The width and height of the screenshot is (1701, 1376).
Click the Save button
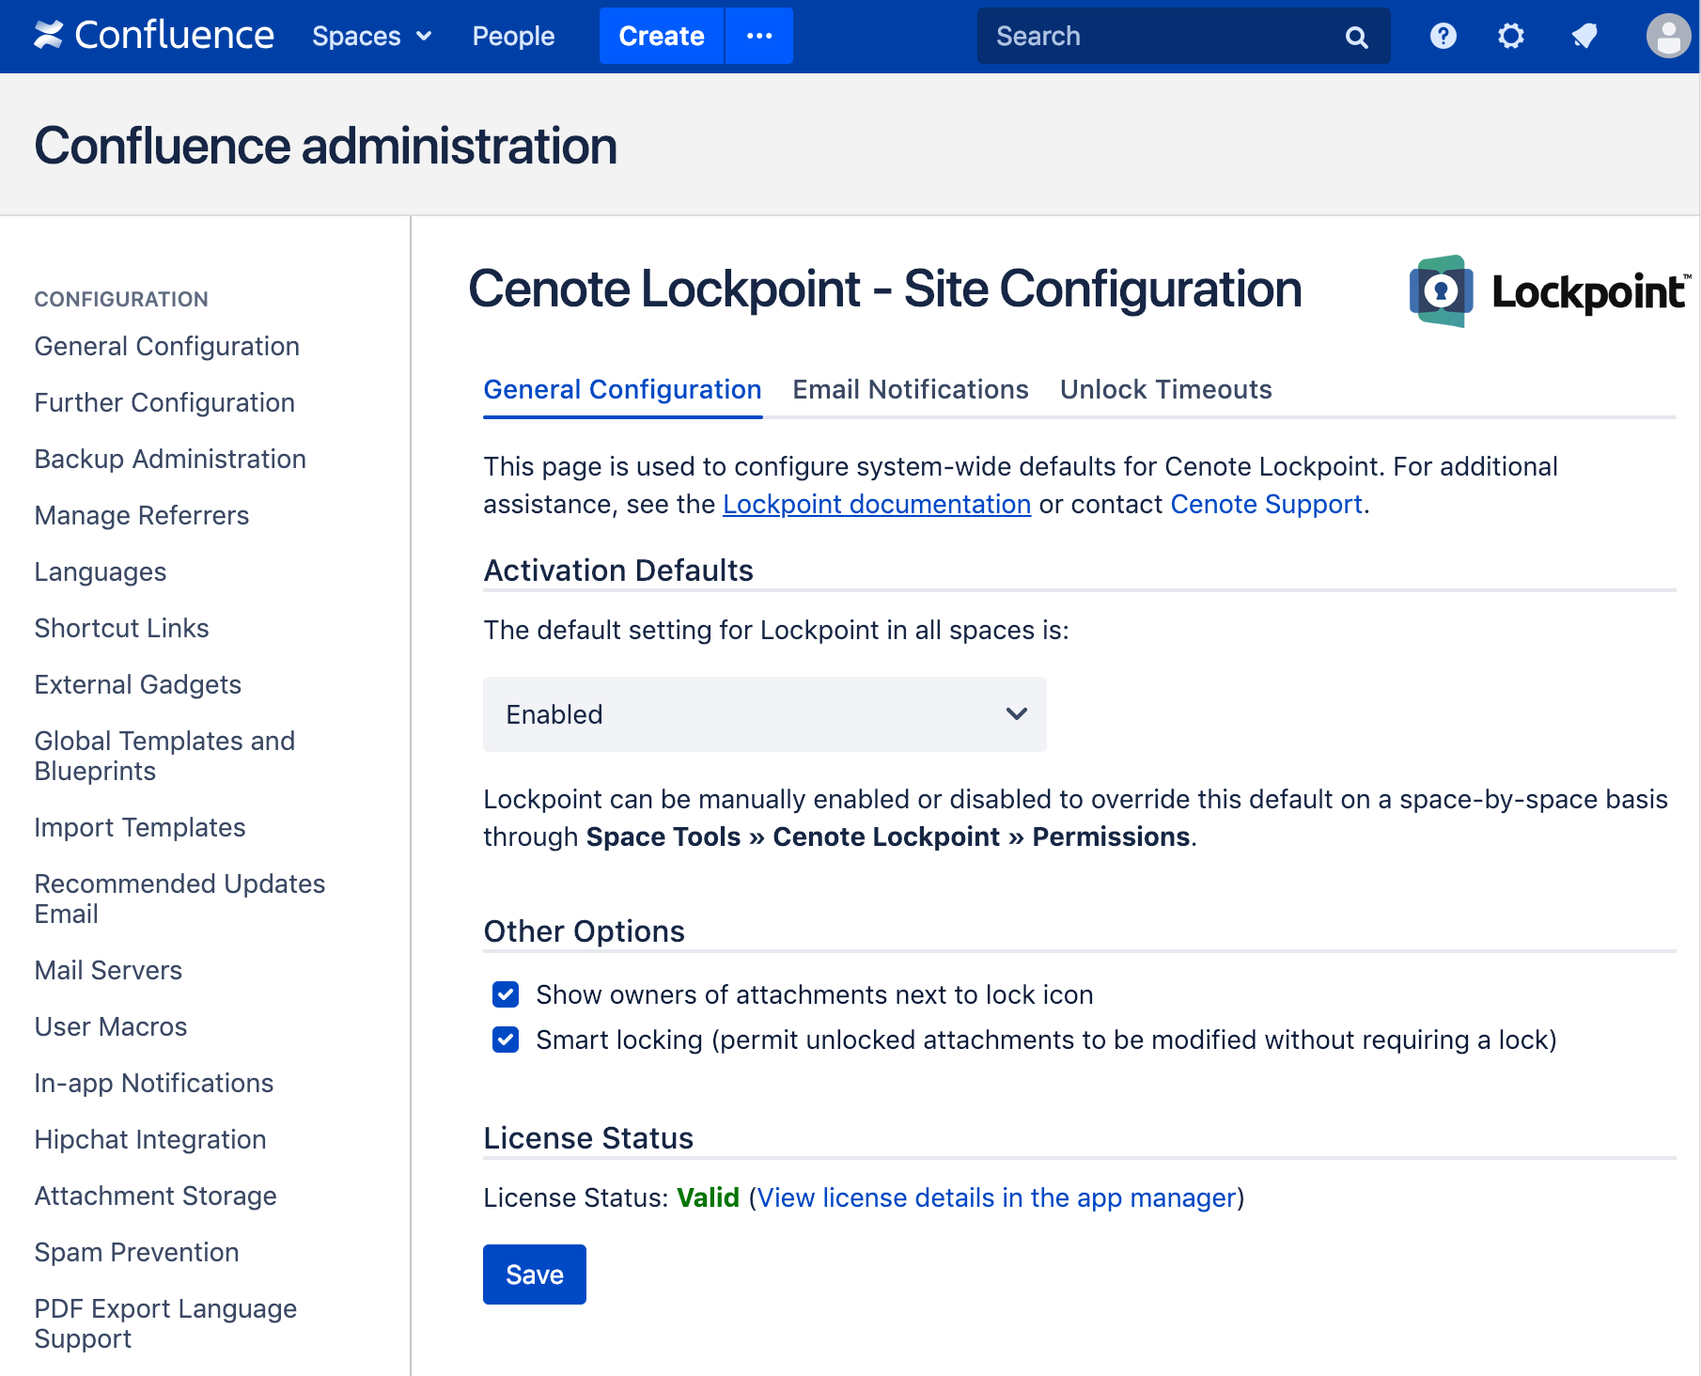click(534, 1274)
